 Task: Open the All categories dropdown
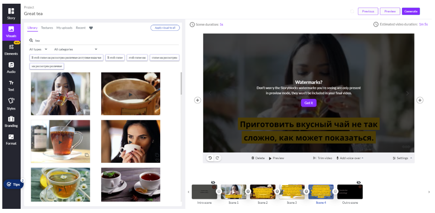click(76, 49)
